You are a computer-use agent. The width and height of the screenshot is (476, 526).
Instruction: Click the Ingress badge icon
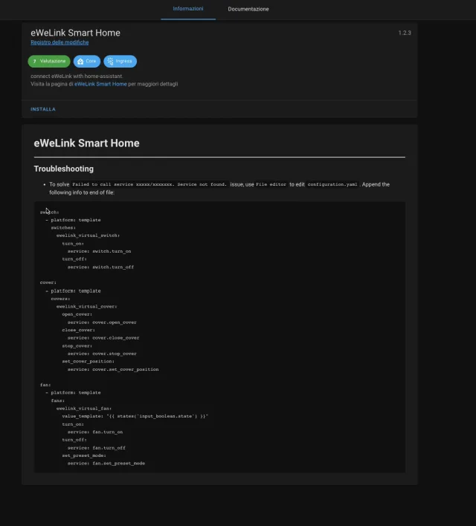pos(111,62)
